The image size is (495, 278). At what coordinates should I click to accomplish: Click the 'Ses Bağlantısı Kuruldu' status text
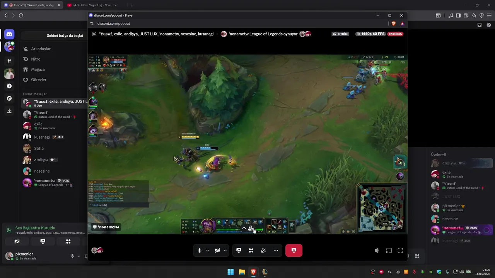click(x=35, y=228)
